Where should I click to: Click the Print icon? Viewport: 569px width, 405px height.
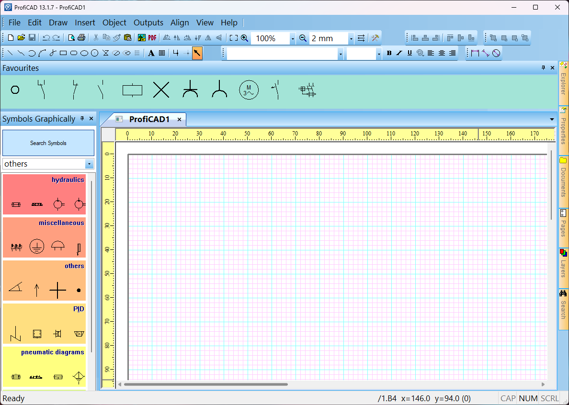(x=81, y=38)
